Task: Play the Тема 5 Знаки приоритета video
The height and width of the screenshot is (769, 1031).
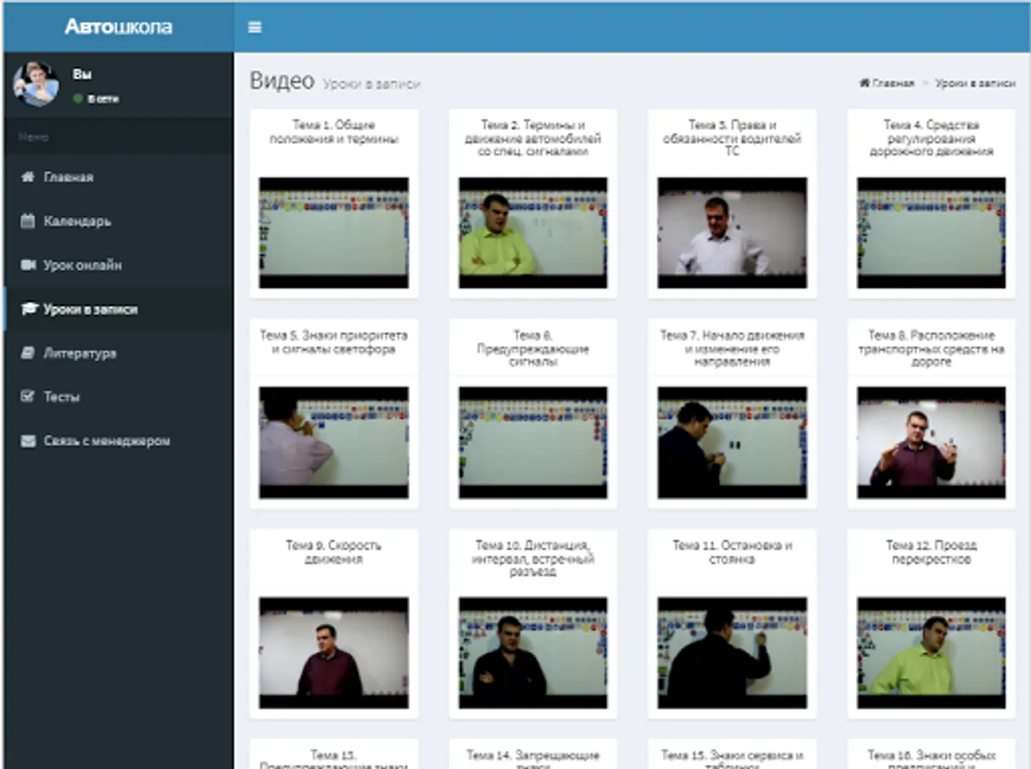Action: point(333,443)
